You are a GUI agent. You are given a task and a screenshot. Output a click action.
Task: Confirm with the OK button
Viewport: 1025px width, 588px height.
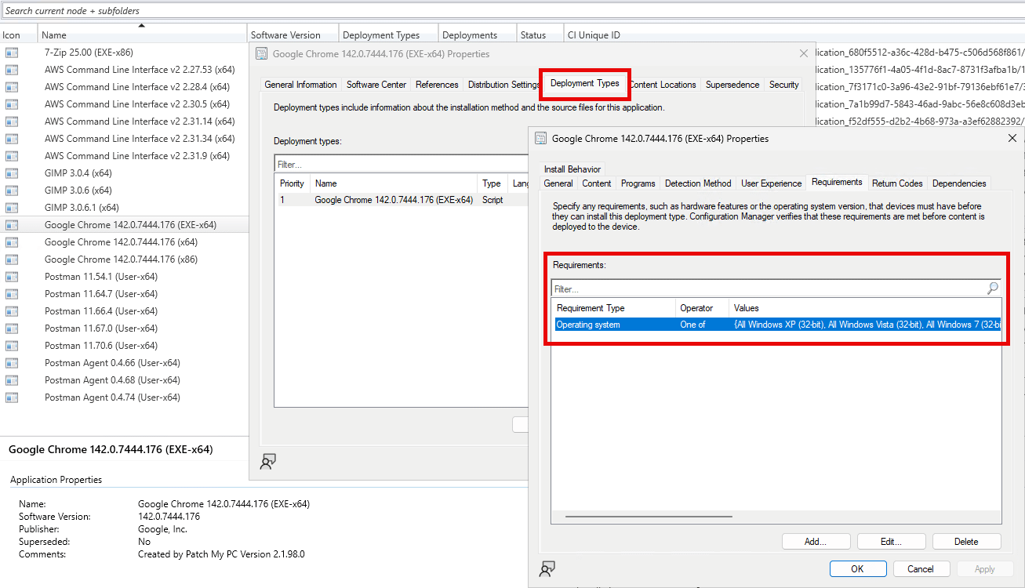pos(857,569)
